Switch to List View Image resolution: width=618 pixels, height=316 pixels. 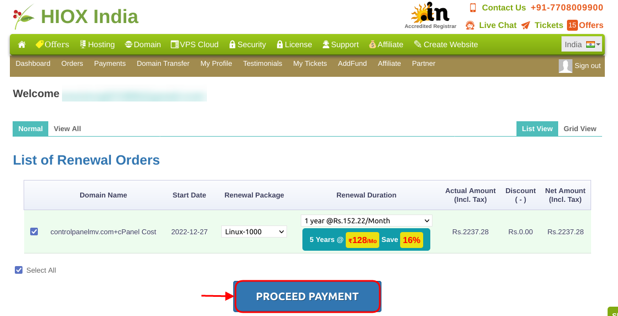[x=537, y=129]
